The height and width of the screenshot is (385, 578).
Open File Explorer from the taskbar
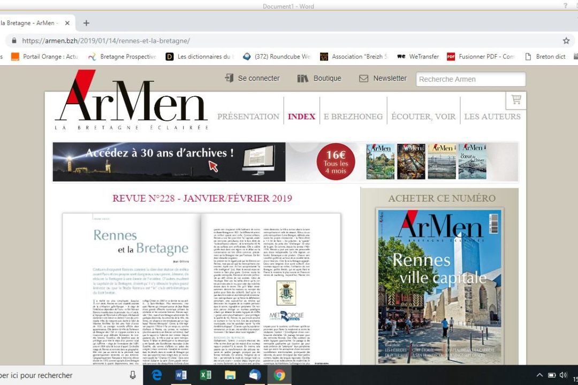pyautogui.click(x=230, y=375)
